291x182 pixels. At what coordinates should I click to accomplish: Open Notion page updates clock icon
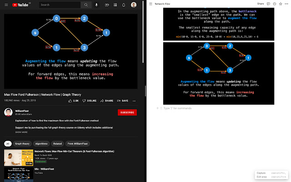pyautogui.click(x=275, y=4)
